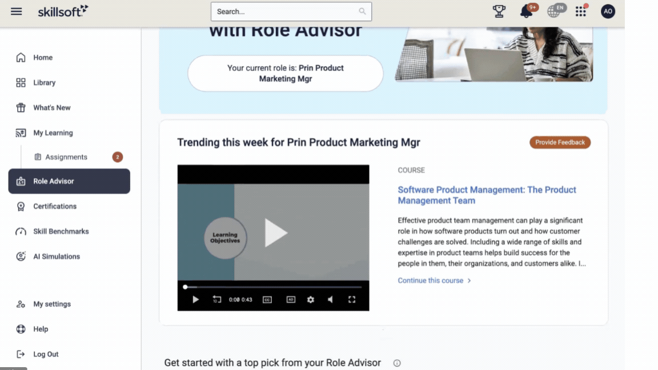Viewport: 658px width, 370px height.
Task: Click the info icon beside top pick heading
Action: tap(397, 363)
